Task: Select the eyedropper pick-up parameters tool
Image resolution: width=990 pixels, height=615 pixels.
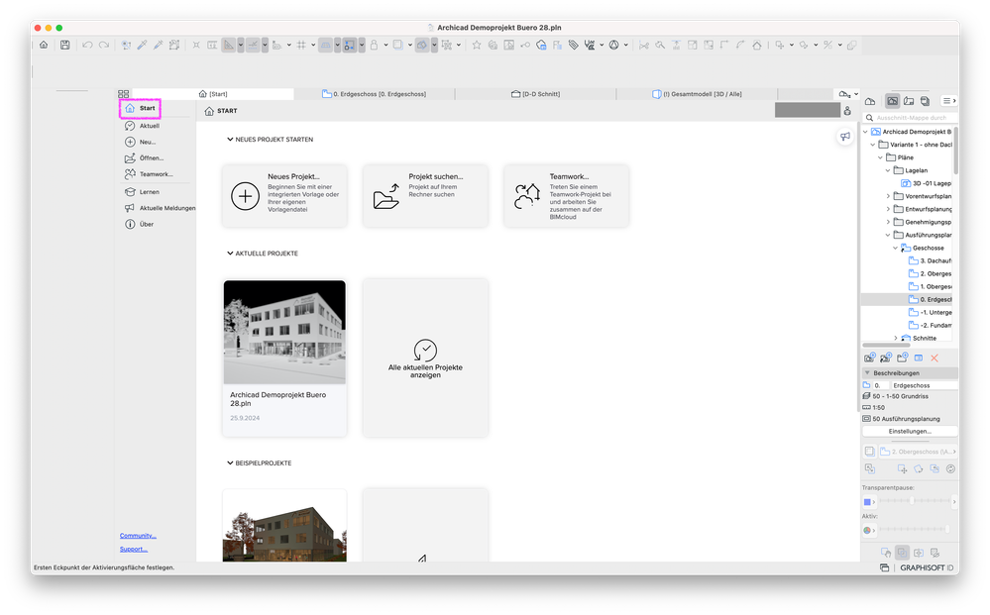Action: (x=142, y=45)
